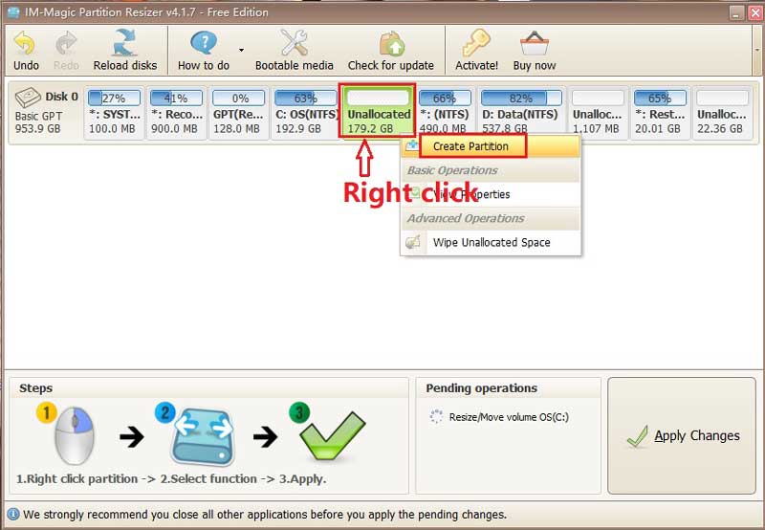
Task: Choose Wipe Unallocated Space menu entry
Action: coord(491,242)
